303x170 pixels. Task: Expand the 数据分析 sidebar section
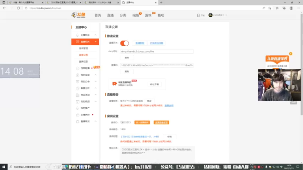pyautogui.click(x=95, y=88)
